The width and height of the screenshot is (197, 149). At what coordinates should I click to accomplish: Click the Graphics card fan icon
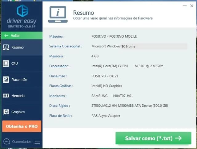tap(6, 112)
